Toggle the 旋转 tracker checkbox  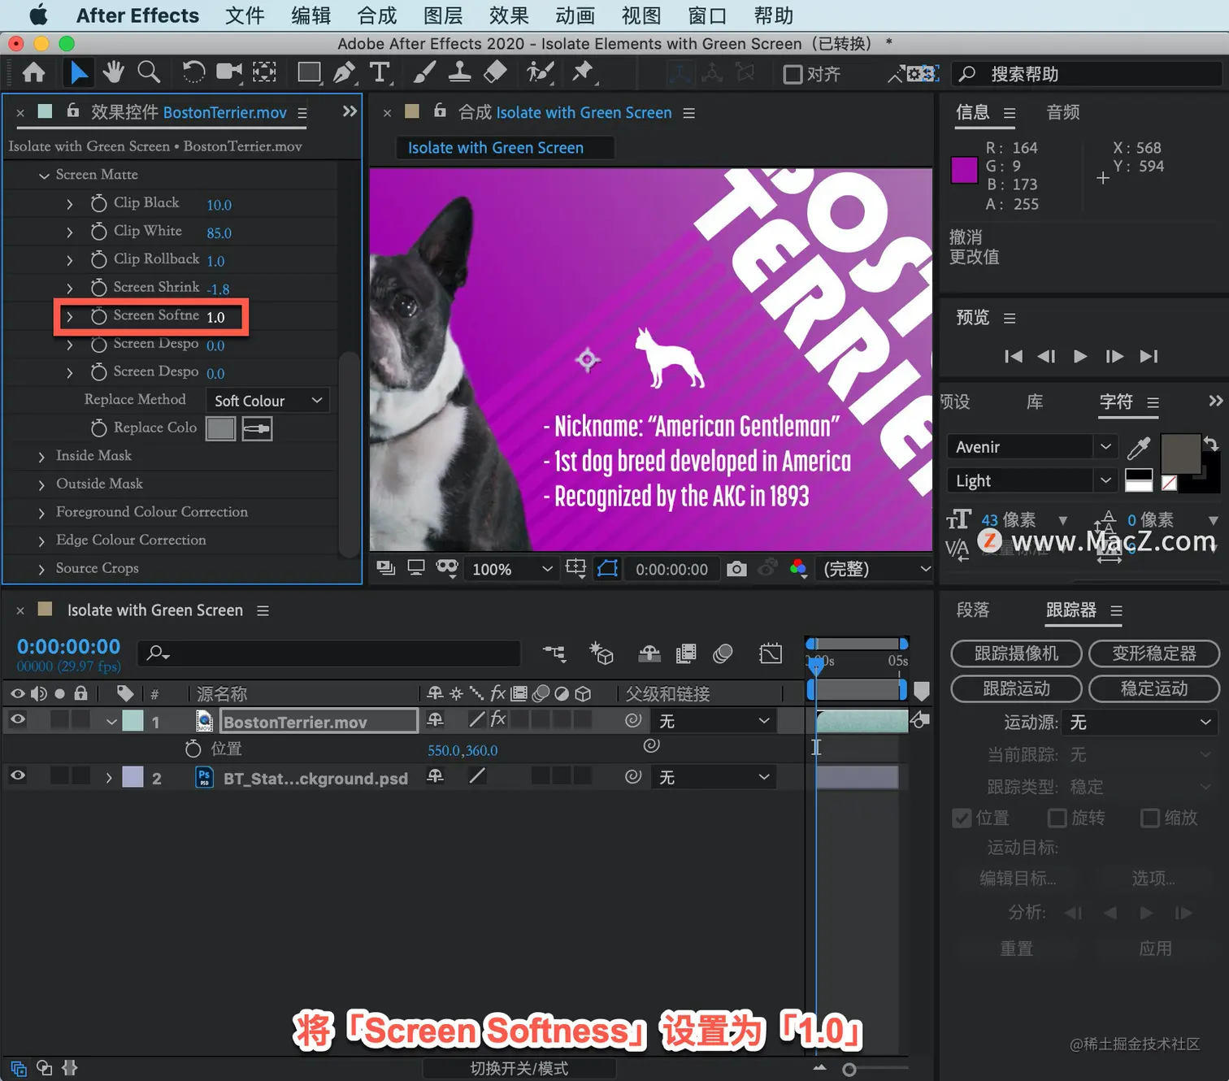coord(1057,818)
